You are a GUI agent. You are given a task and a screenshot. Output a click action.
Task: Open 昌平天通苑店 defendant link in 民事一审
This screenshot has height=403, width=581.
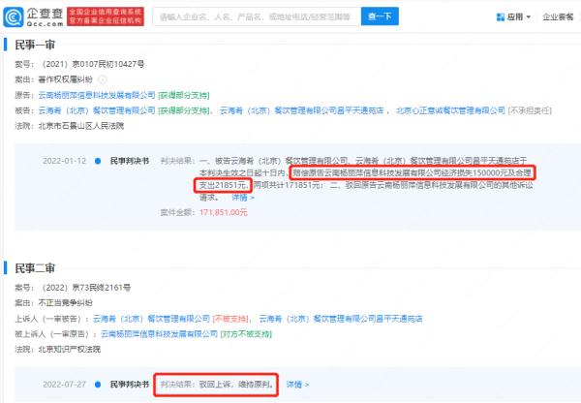point(301,110)
